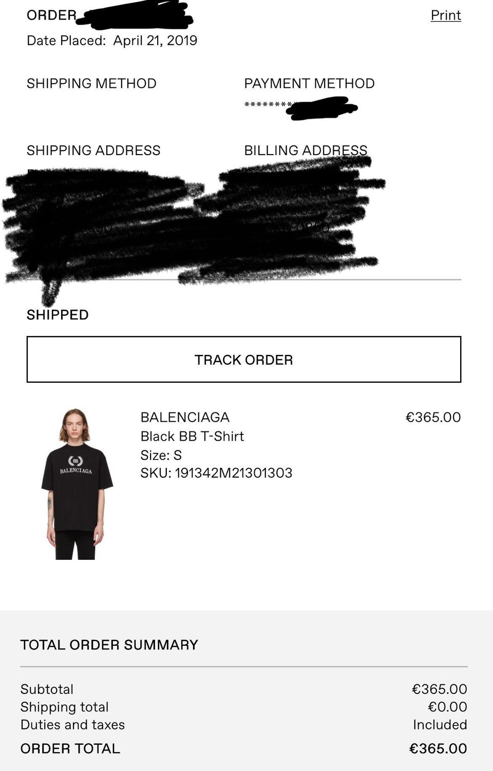Click the Print link
Viewport: 493px width, 771px height.
click(446, 15)
